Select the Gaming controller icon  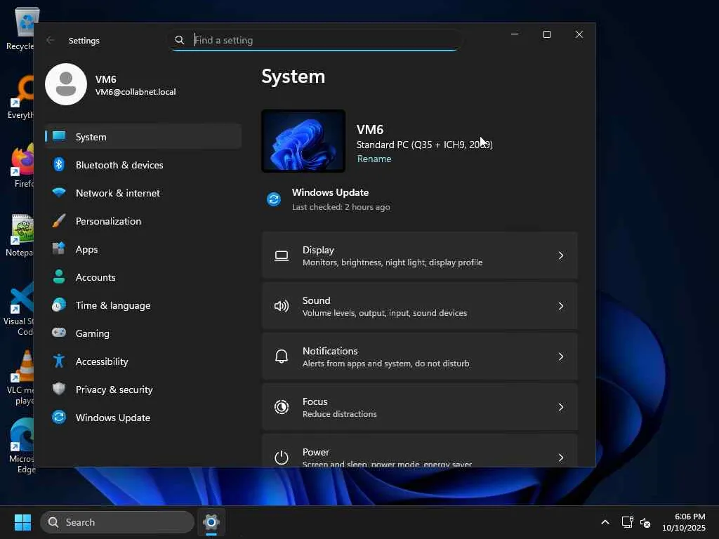[x=60, y=333]
